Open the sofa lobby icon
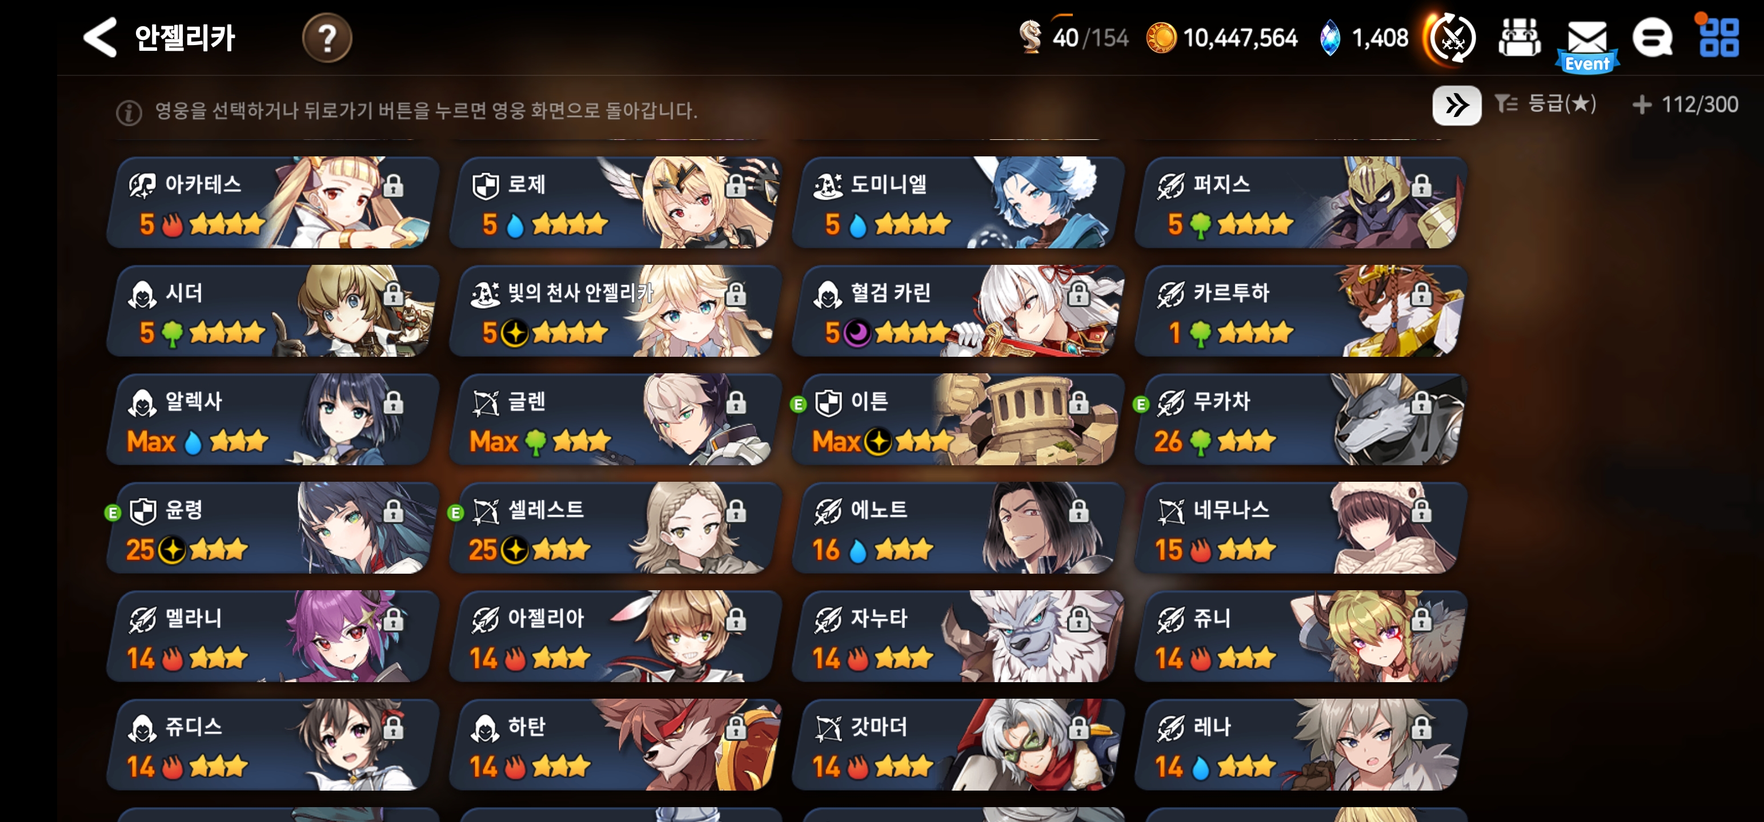The image size is (1764, 822). pos(1520,37)
